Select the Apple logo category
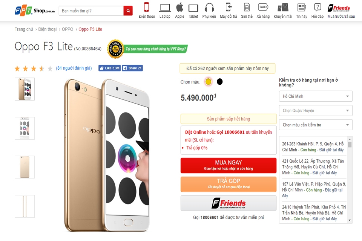 pyautogui.click(x=179, y=7)
